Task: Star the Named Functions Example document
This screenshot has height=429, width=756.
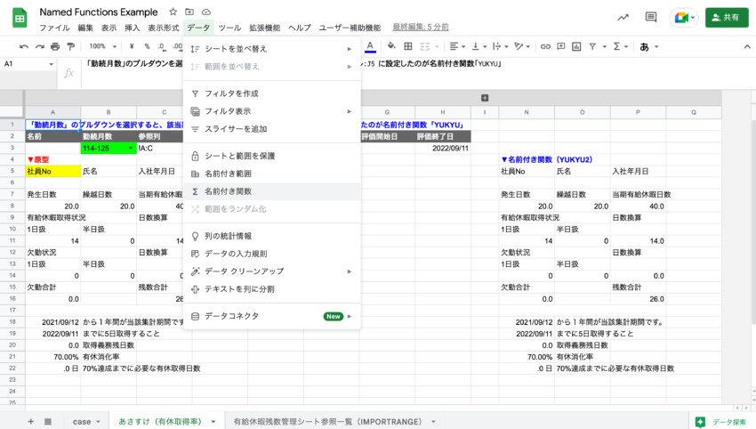Action: click(x=173, y=12)
